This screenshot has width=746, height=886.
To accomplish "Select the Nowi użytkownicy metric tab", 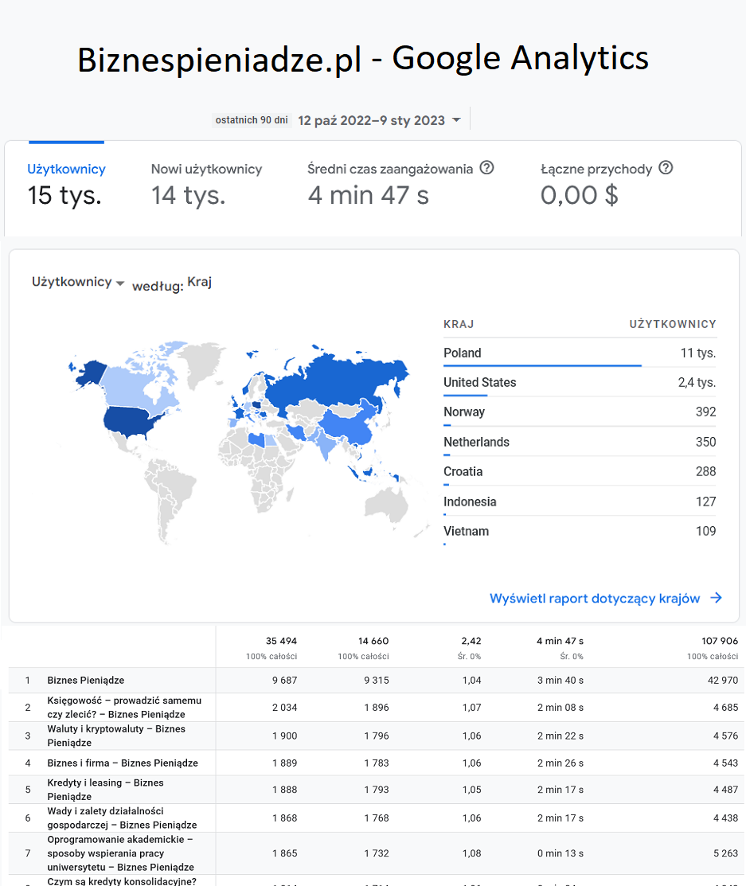I will (206, 186).
